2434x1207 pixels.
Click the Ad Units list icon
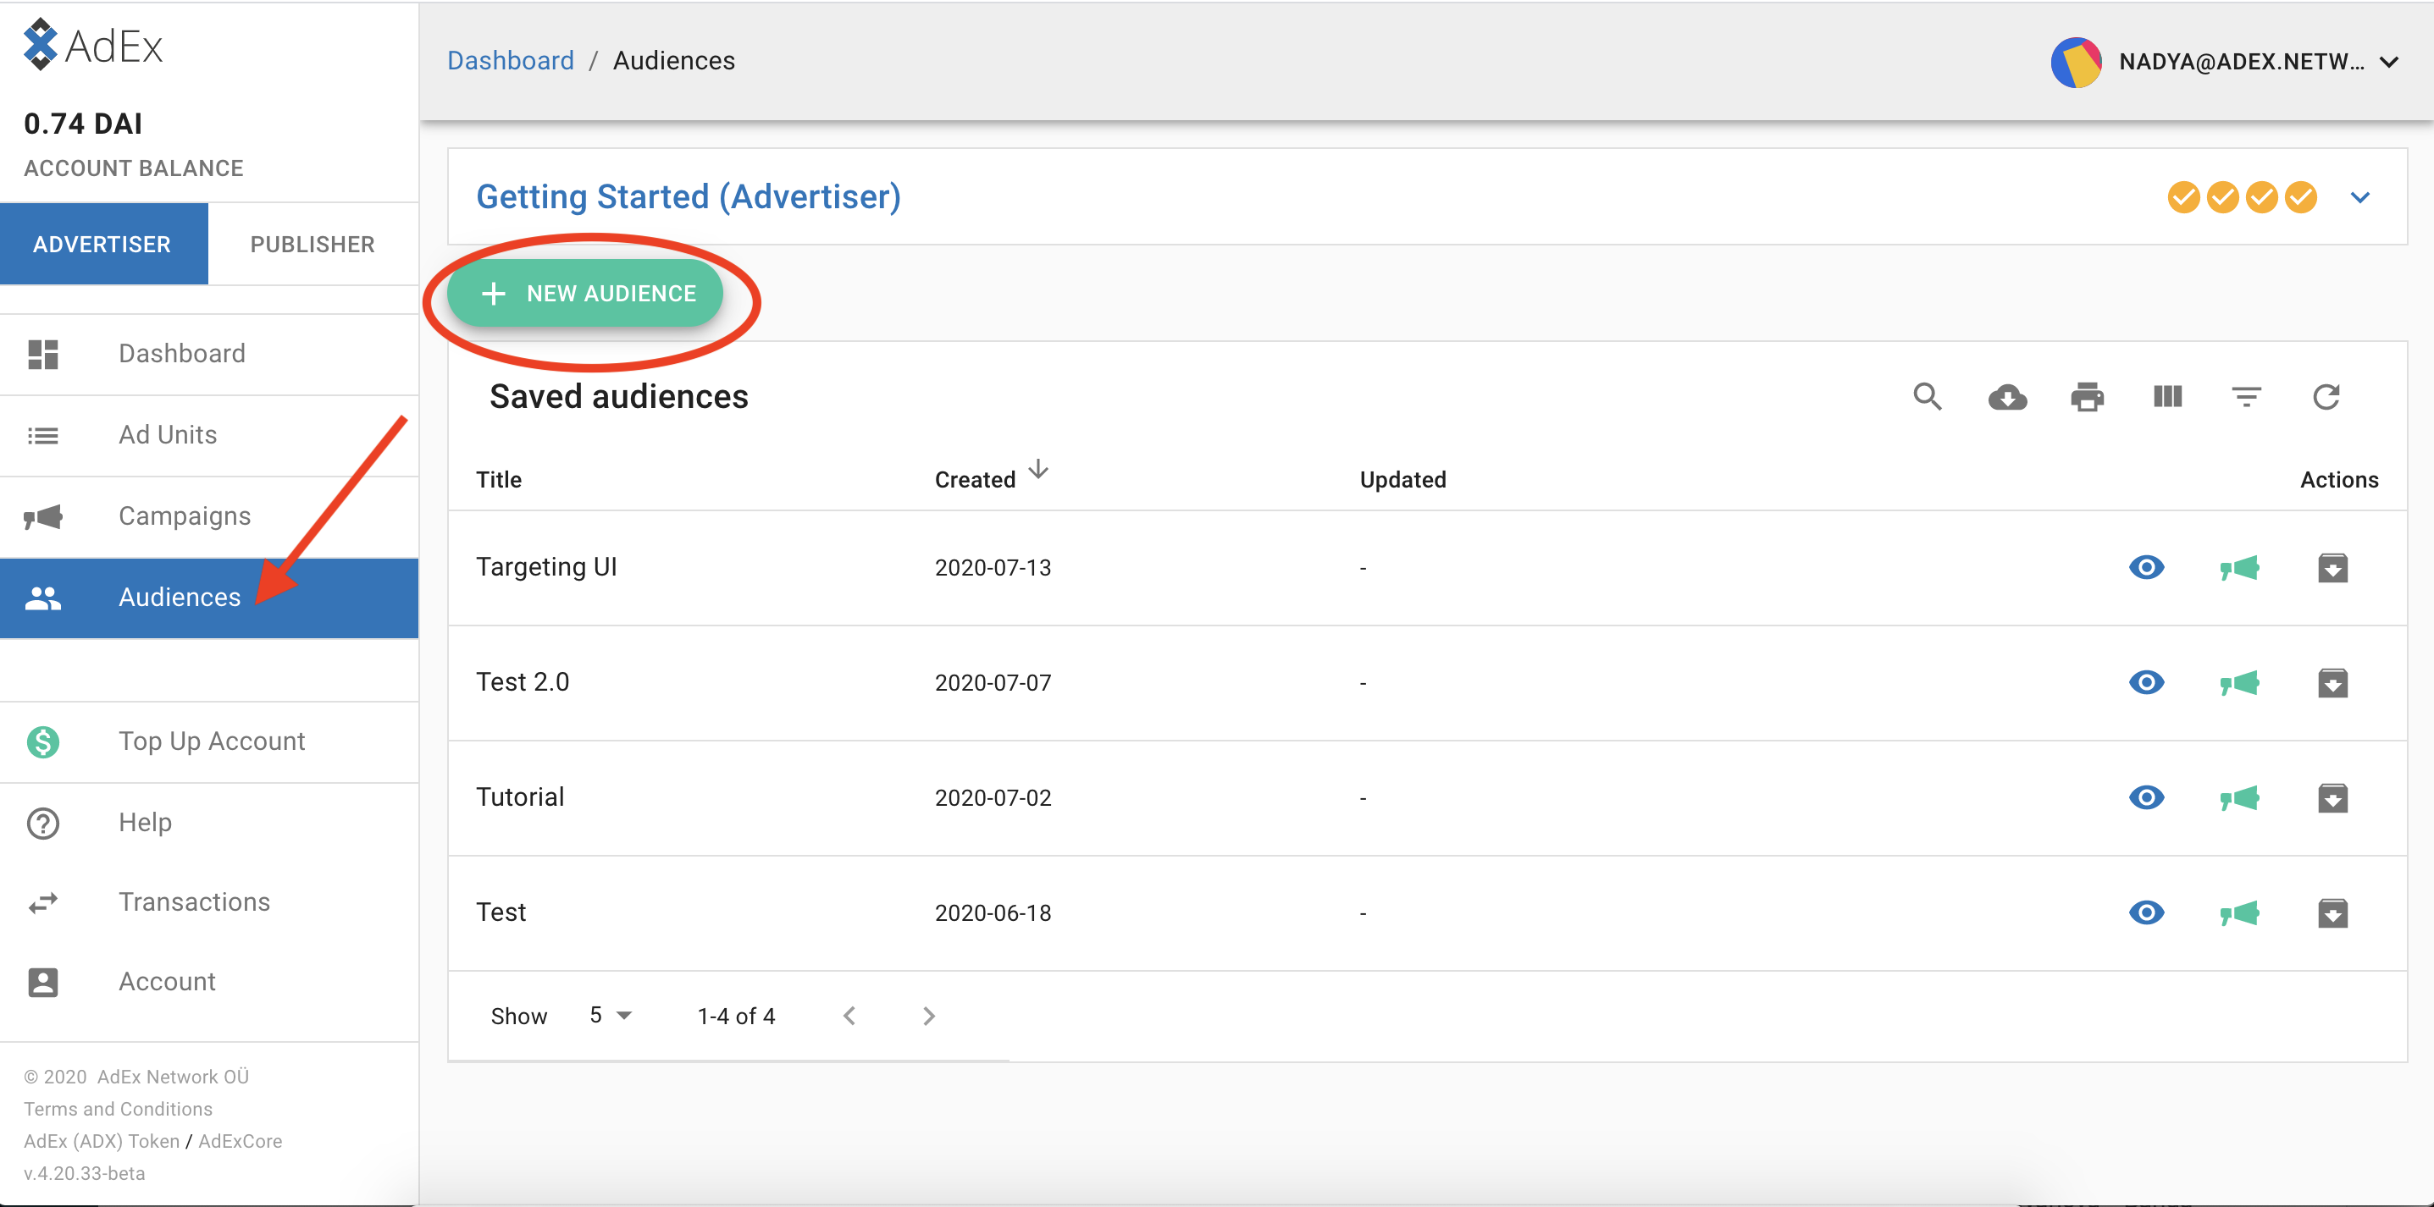(x=42, y=435)
